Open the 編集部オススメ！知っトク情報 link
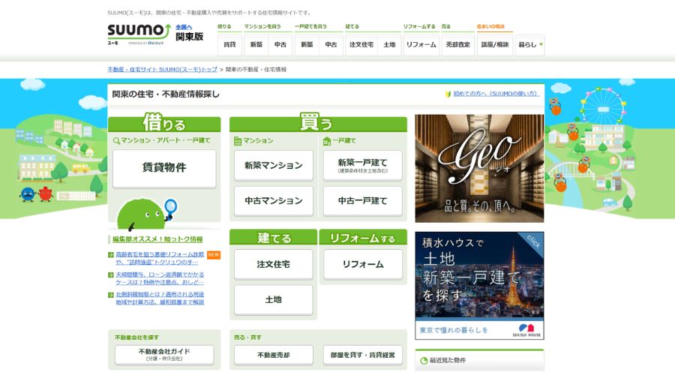This screenshot has height=375, width=675. 157,239
